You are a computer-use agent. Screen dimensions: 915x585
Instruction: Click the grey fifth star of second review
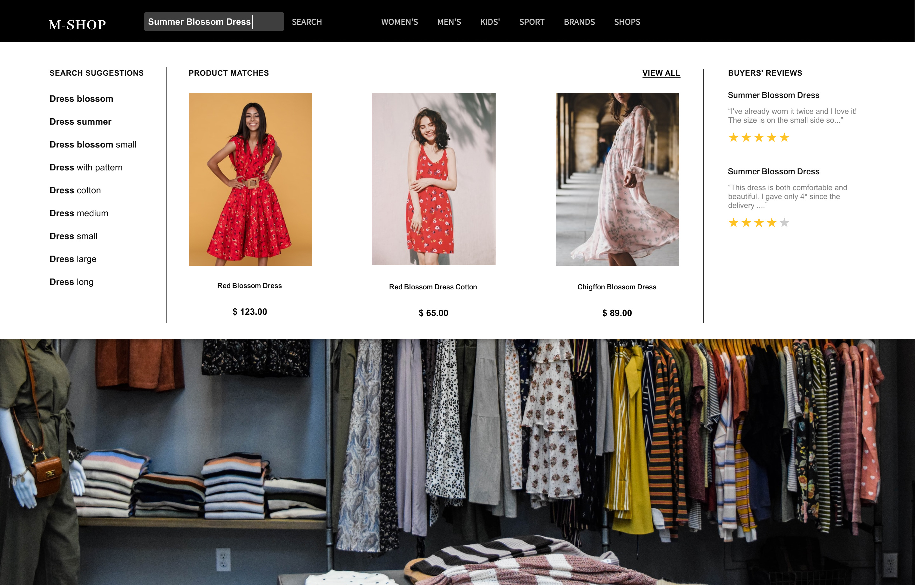coord(784,223)
